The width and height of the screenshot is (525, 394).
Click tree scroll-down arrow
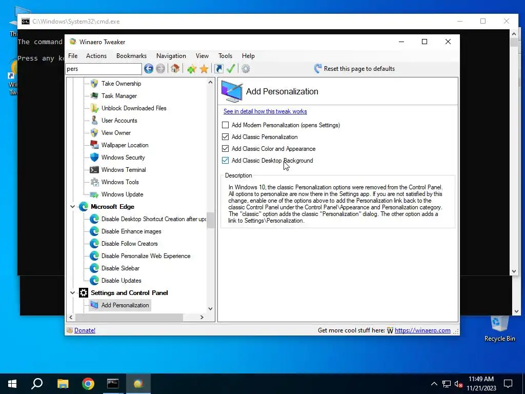210,309
